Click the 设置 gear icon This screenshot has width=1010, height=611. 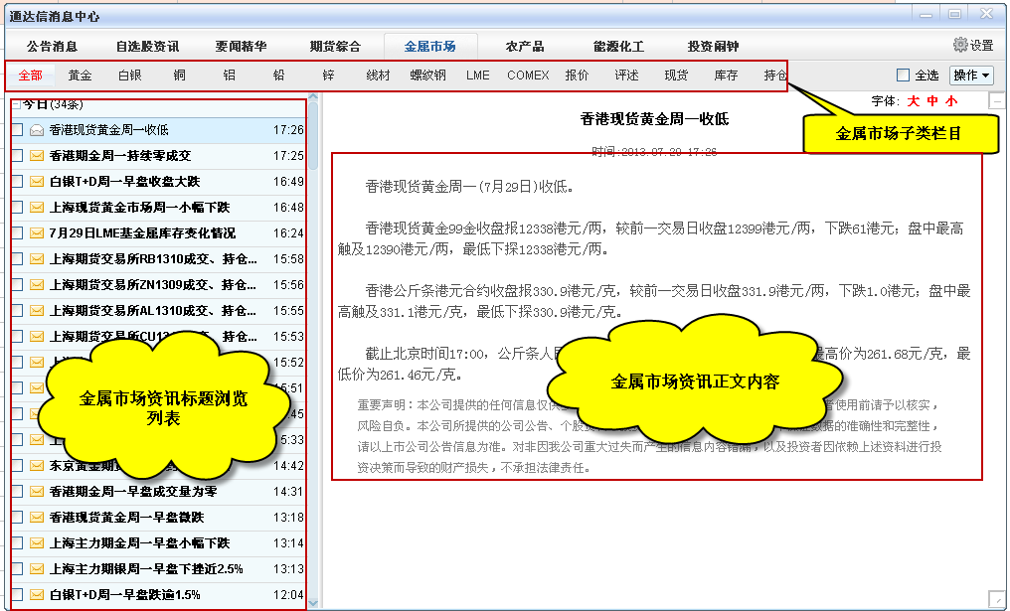[960, 45]
